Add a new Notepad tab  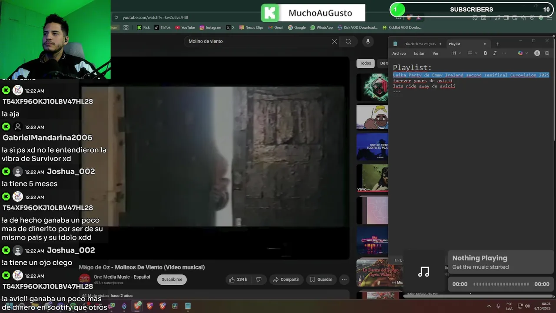click(497, 44)
